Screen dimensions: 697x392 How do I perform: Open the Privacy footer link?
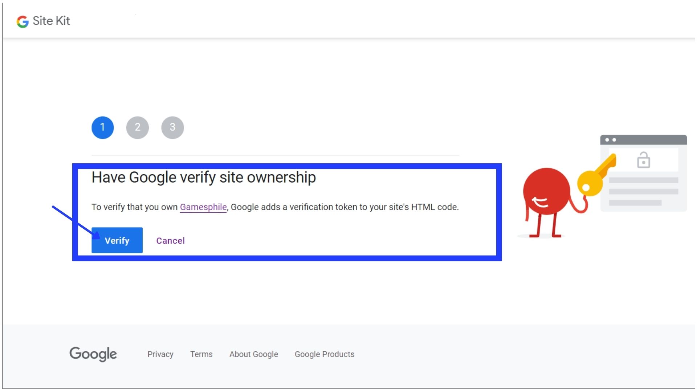point(160,354)
